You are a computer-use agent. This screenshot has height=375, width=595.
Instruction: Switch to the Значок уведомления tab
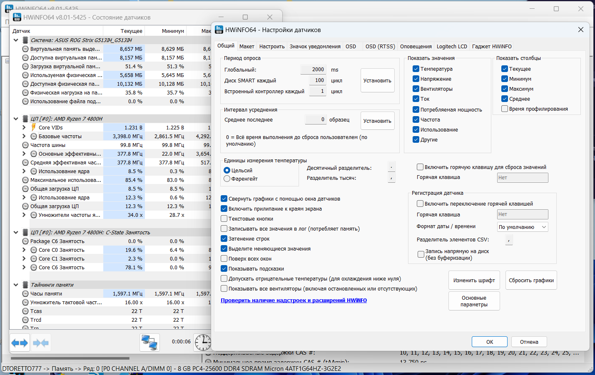[x=315, y=47]
